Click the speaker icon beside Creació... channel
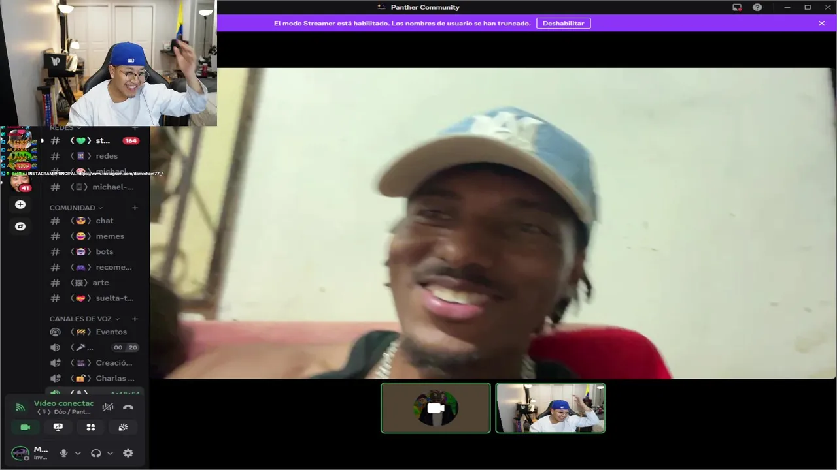This screenshot has width=837, height=470. (x=56, y=363)
